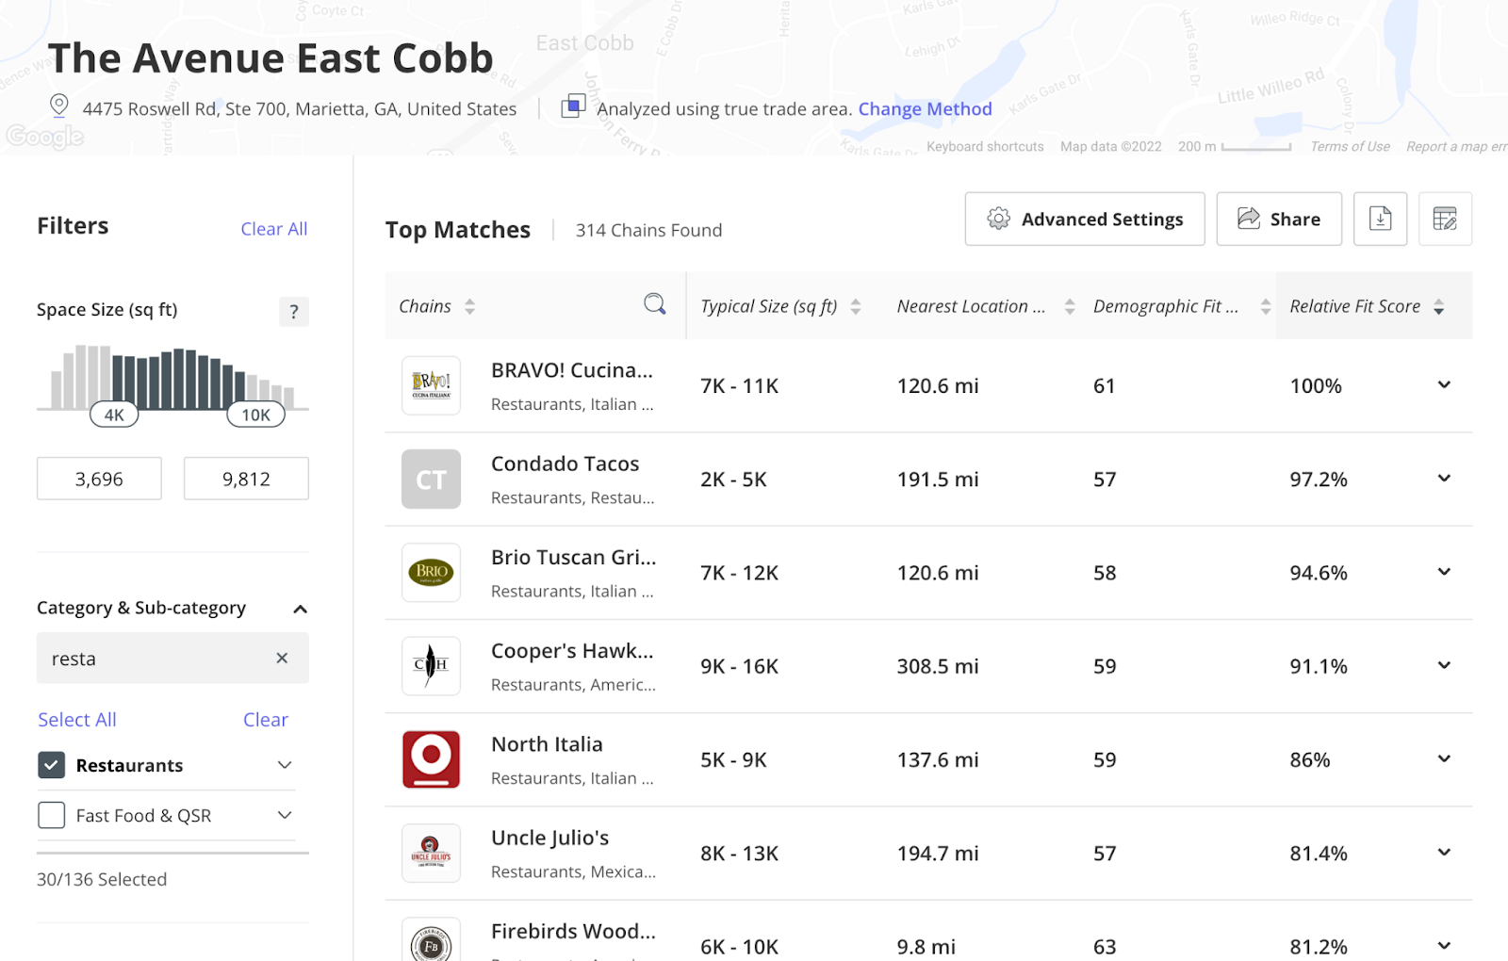1508x961 pixels.
Task: Enable the Fast Food & QSR checkbox
Action: click(52, 815)
